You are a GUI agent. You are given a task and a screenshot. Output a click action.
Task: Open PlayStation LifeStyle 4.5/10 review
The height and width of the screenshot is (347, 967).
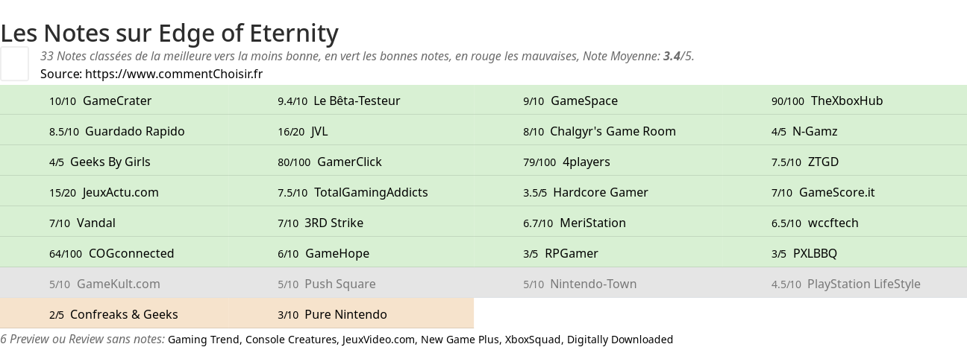845,284
